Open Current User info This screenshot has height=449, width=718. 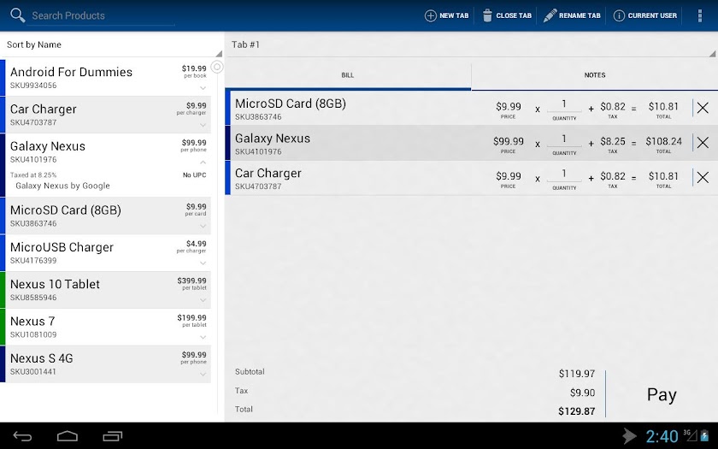[644, 15]
